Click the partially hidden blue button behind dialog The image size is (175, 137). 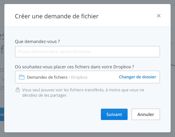pyautogui.click(x=2, y=114)
